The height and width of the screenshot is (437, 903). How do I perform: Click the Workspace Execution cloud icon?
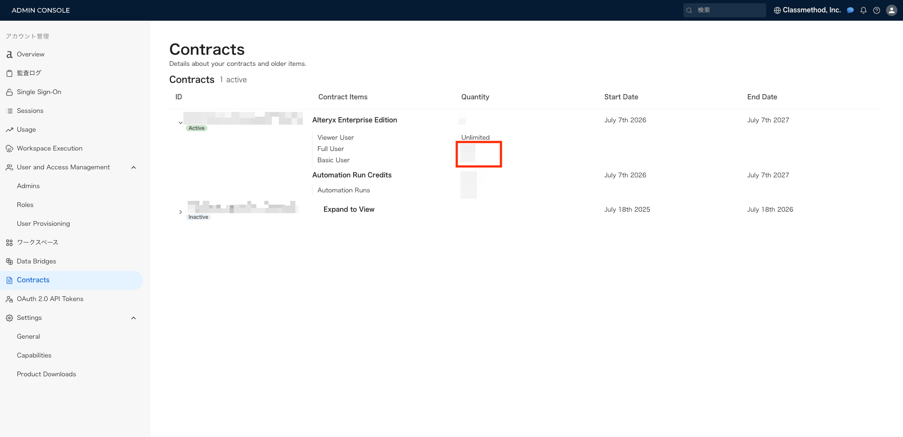coord(9,149)
